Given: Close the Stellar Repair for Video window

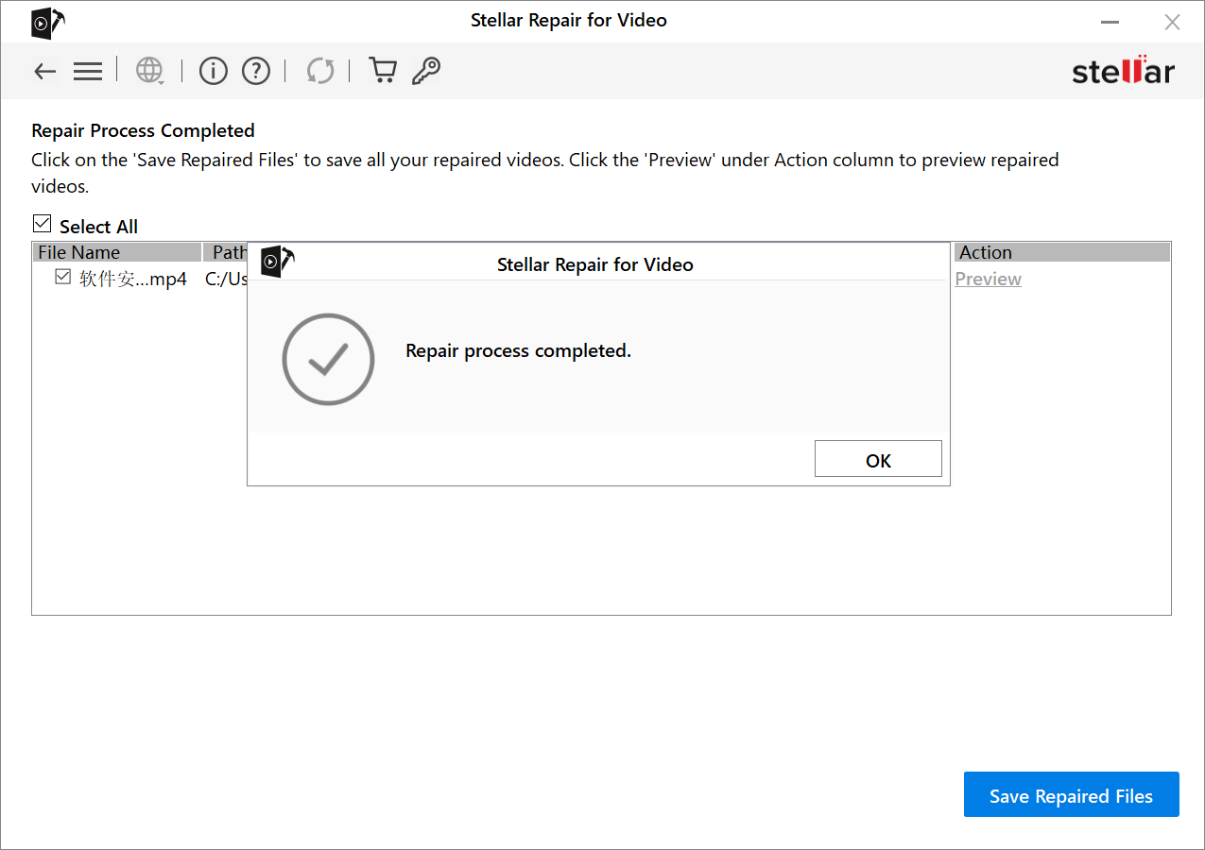Looking at the screenshot, I should click(x=1172, y=22).
